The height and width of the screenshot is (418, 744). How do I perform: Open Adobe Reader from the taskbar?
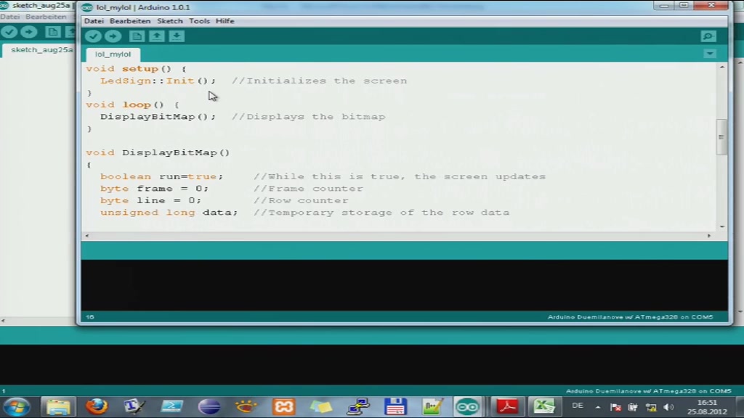coord(506,406)
